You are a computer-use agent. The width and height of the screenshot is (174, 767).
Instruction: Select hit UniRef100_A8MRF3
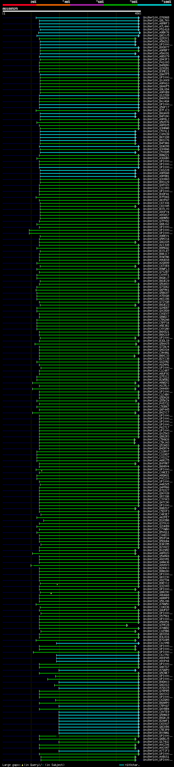point(156,23)
